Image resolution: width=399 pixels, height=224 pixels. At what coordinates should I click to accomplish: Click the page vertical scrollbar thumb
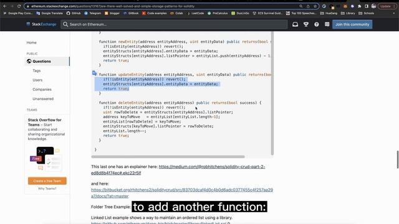(x=398, y=159)
